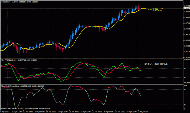
Task: Click the '21 Apr 12:00' time axis label
Action: pyautogui.click(x=85, y=112)
